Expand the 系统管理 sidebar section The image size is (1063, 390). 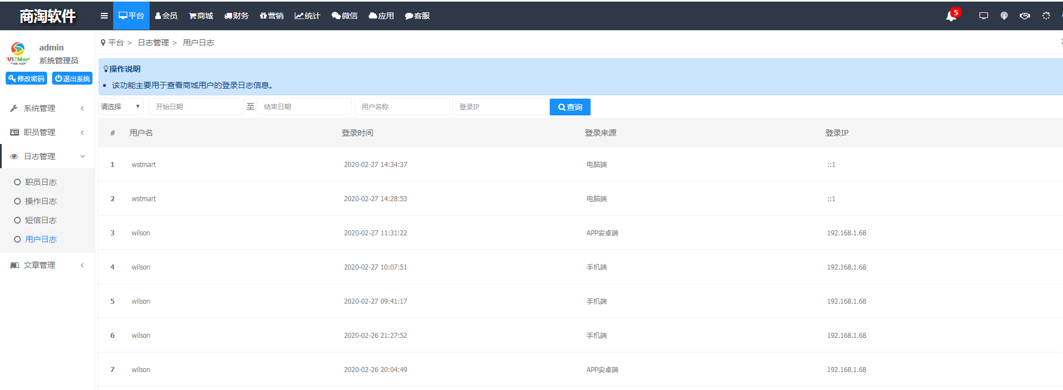47,108
